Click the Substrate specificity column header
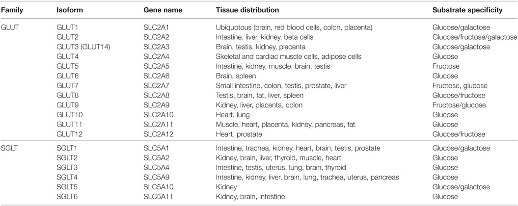This screenshot has width=518, height=206. [467, 10]
